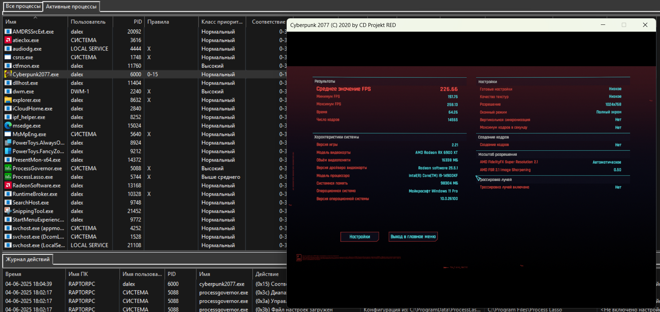
Task: Select the ctfmon.exe process icon
Action: click(8, 66)
